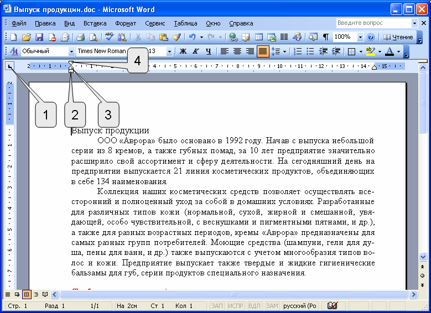This screenshot has width=431, height=313.
Task: Toggle underline formatting (Ч)
Action: click(x=209, y=51)
